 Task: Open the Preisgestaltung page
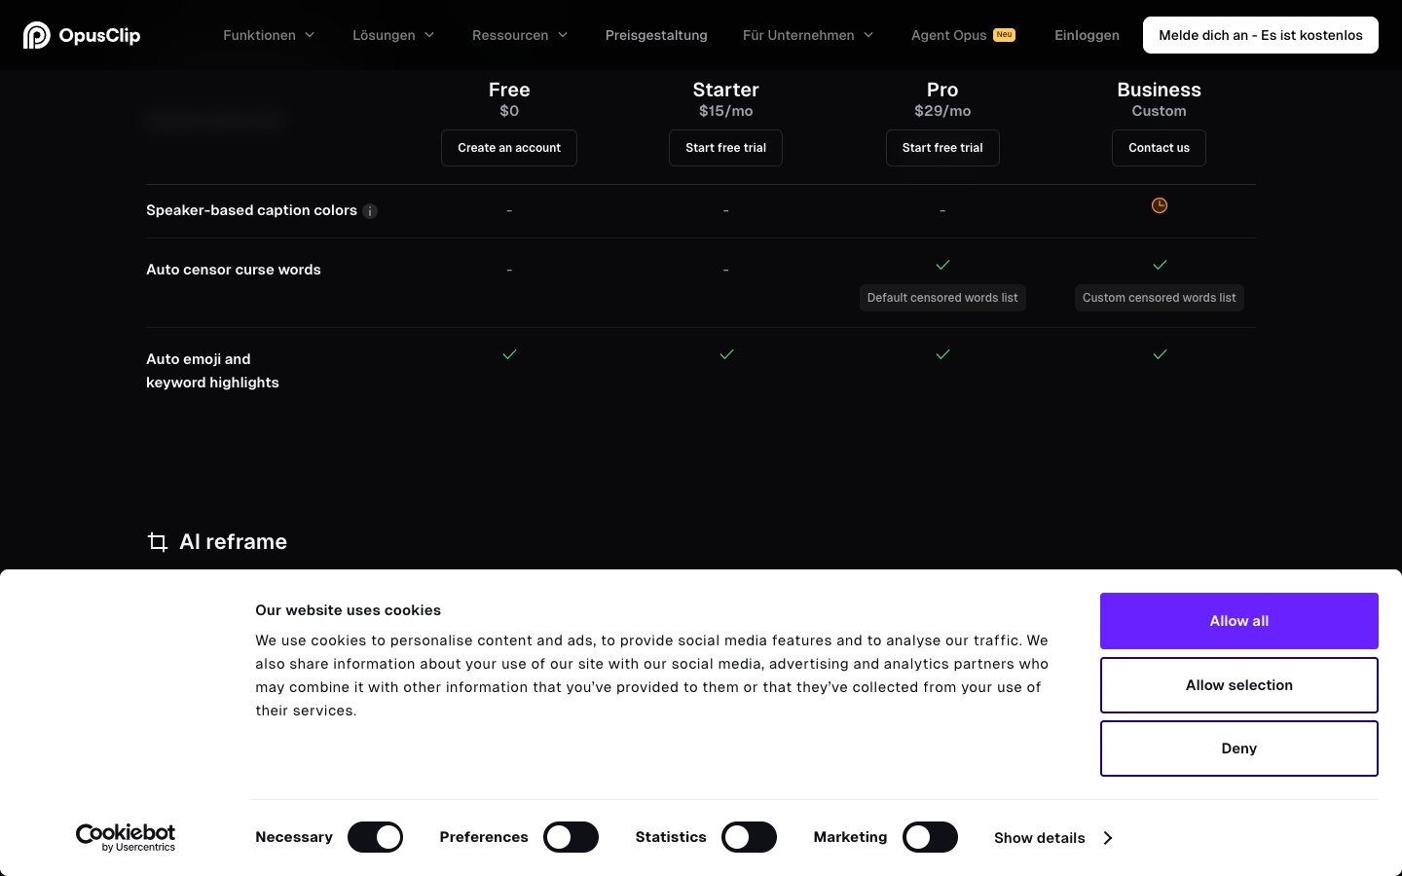(x=656, y=35)
